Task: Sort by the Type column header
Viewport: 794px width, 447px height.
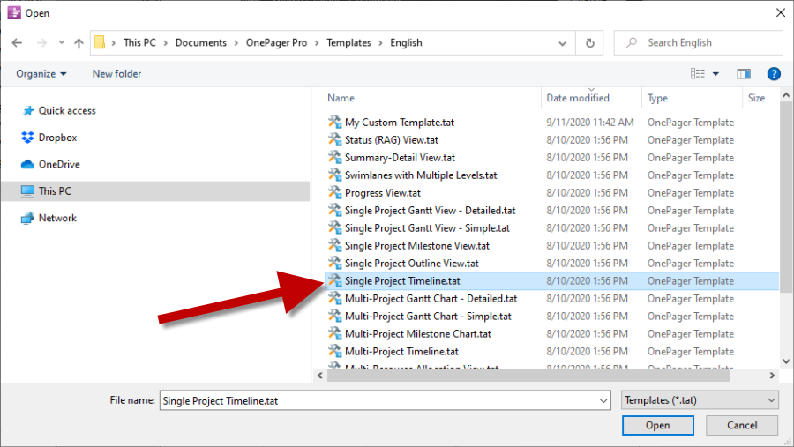Action: [x=657, y=98]
